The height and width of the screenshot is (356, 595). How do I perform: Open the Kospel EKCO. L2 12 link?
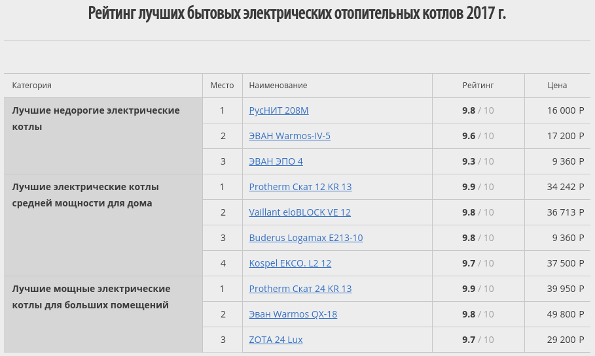point(290,263)
